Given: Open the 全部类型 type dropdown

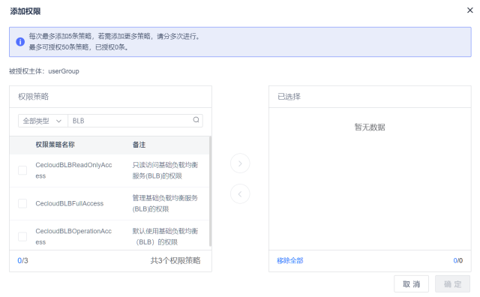Looking at the screenshot, I should (x=43, y=121).
